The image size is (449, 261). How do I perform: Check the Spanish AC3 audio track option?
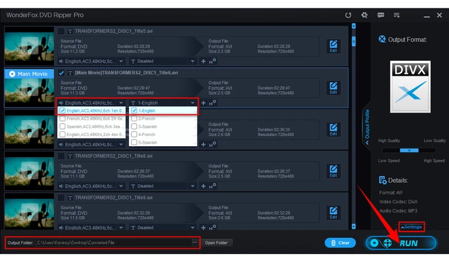click(62, 126)
